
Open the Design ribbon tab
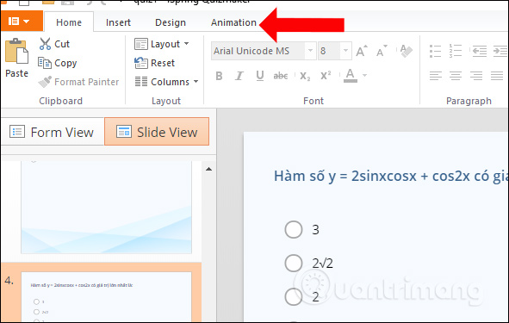pyautogui.click(x=171, y=22)
